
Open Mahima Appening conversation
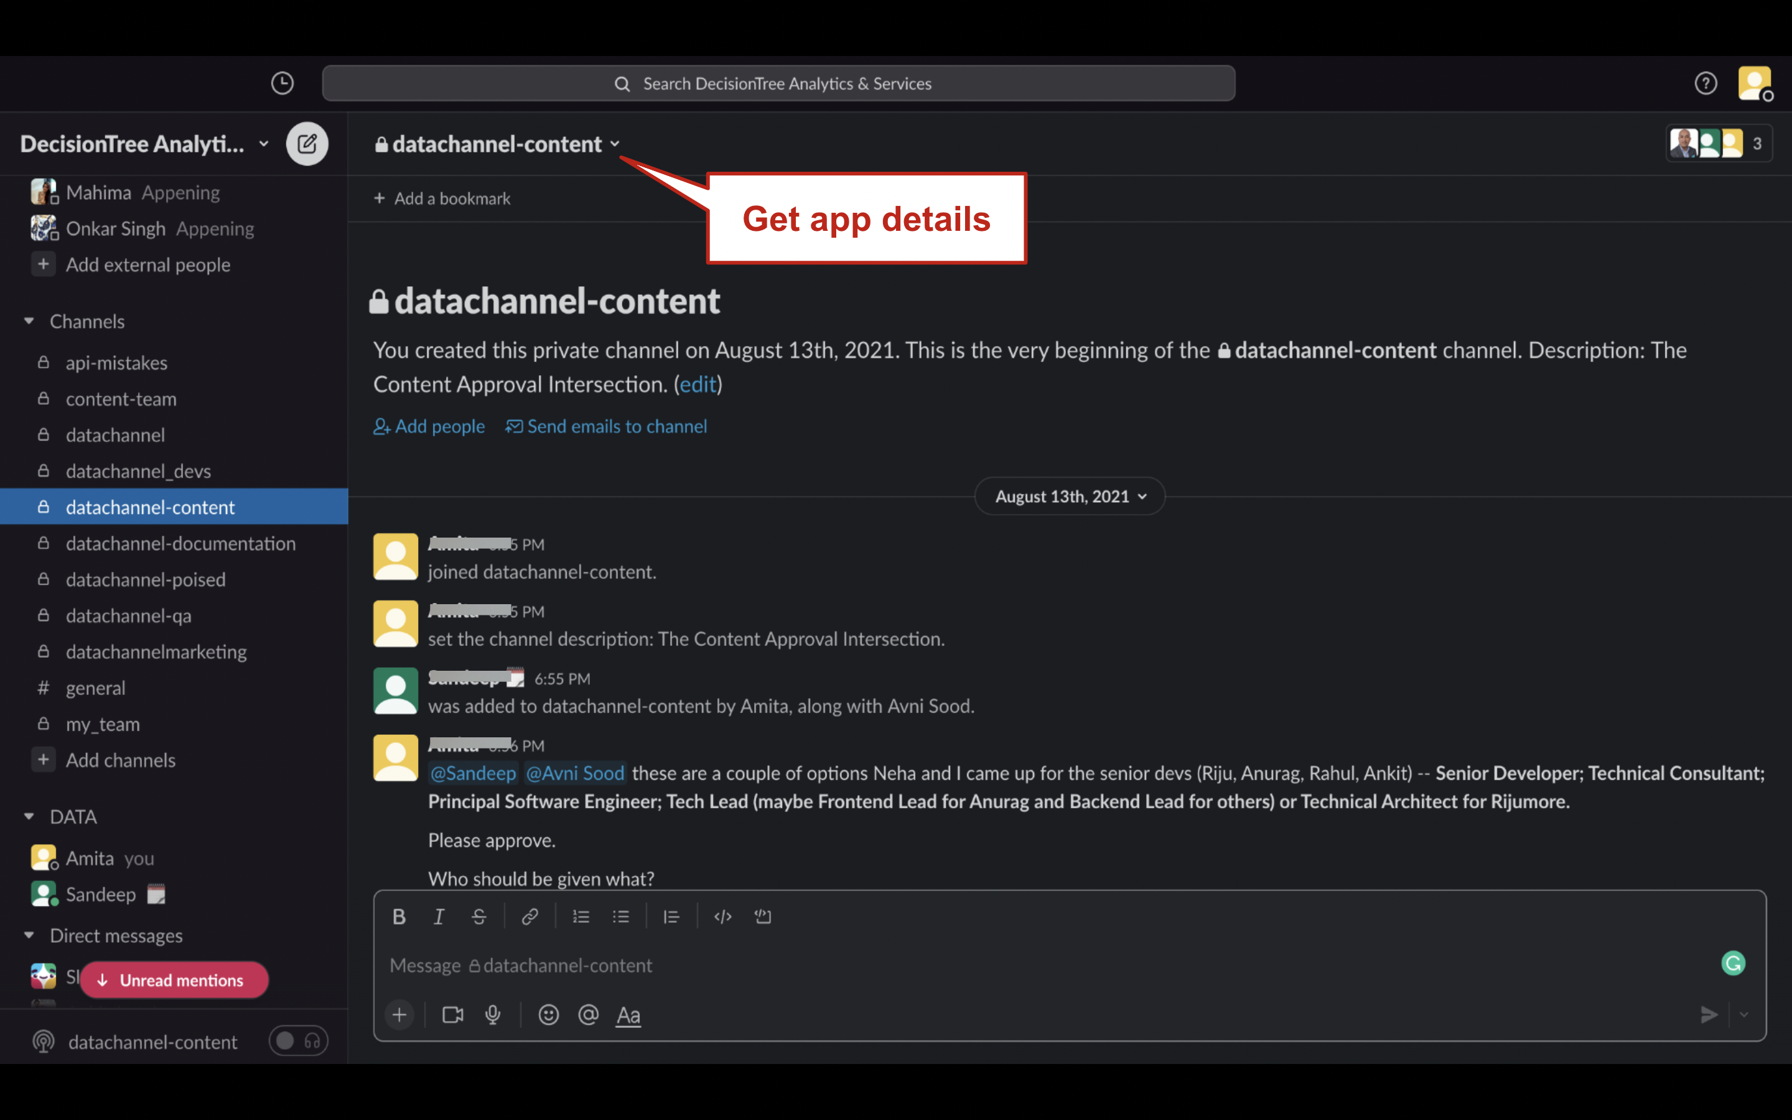[174, 193]
